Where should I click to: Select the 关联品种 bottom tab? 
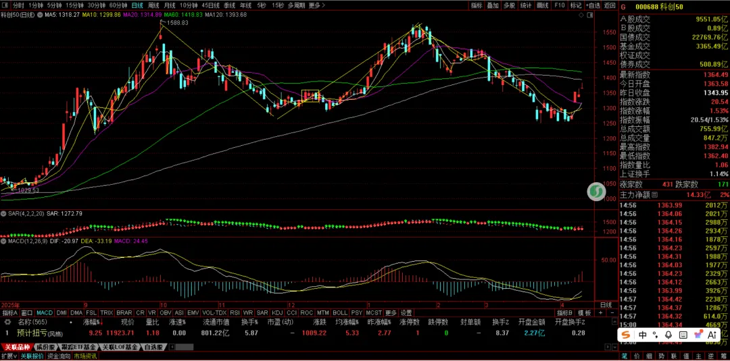(x=17, y=347)
